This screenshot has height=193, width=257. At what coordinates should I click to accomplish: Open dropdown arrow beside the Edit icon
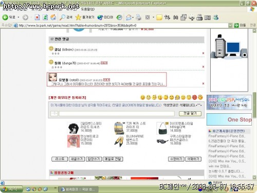153,17
